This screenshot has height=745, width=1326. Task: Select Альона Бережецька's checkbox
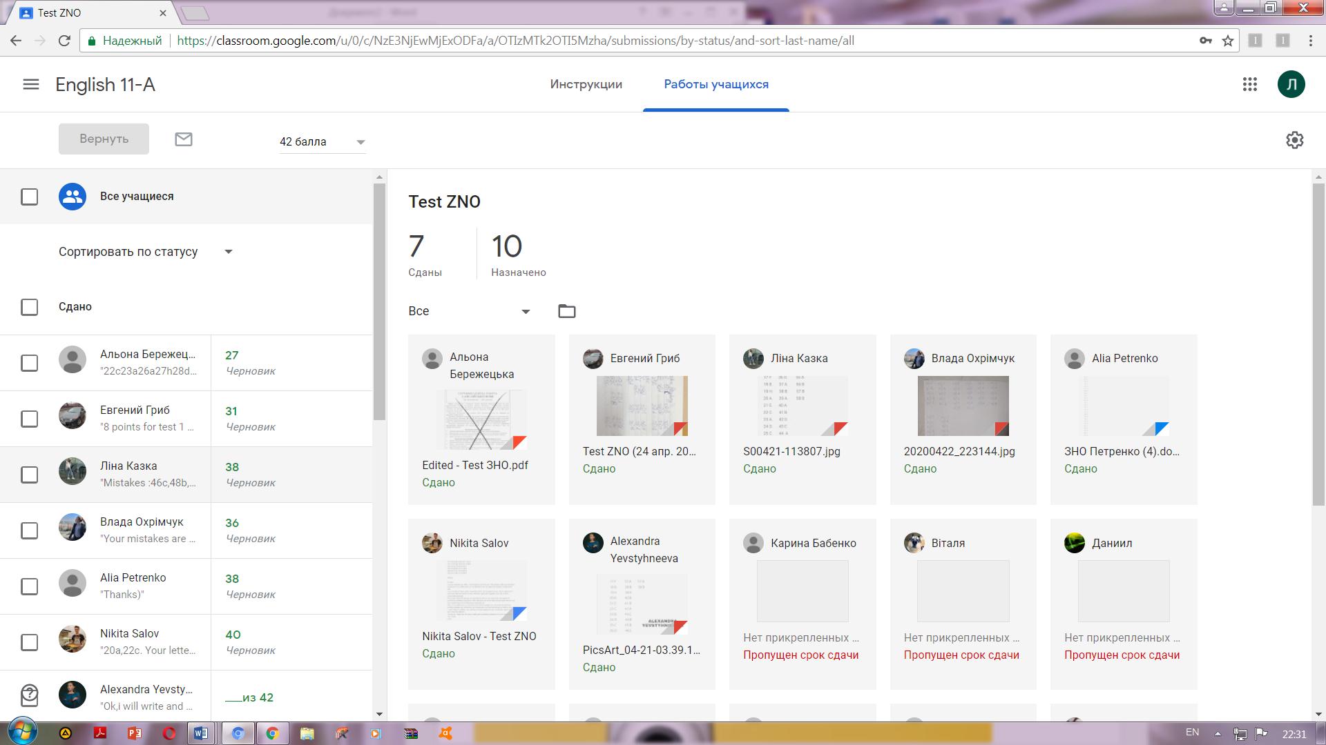[29, 363]
